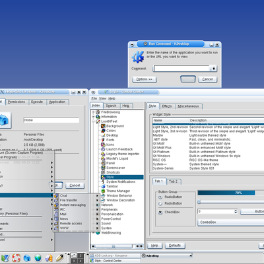Select Tab 2 in the style preview
264x264 pixels.
pos(173,181)
